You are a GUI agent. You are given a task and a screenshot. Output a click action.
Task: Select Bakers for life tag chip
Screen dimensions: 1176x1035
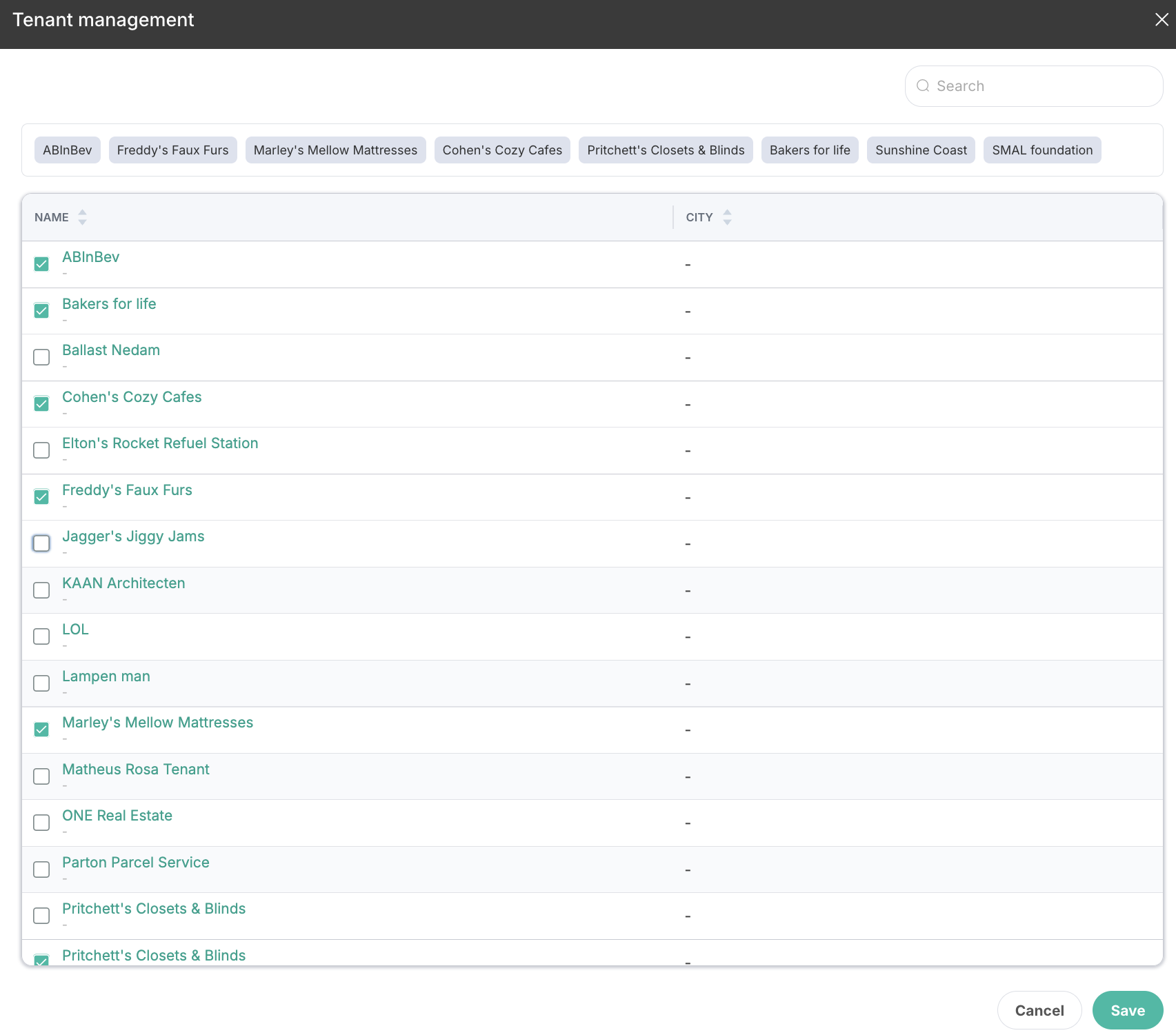(810, 150)
